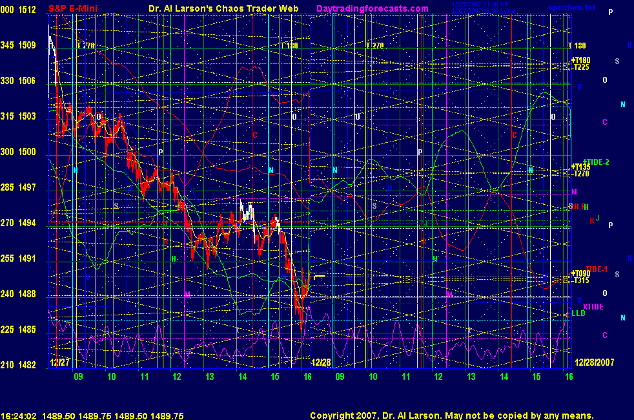Click the 285 1497 price axis label
634x420 pixels.
pyautogui.click(x=18, y=187)
